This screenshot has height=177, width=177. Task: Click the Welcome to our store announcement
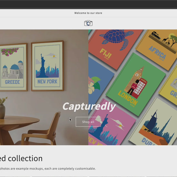click(x=88, y=13)
